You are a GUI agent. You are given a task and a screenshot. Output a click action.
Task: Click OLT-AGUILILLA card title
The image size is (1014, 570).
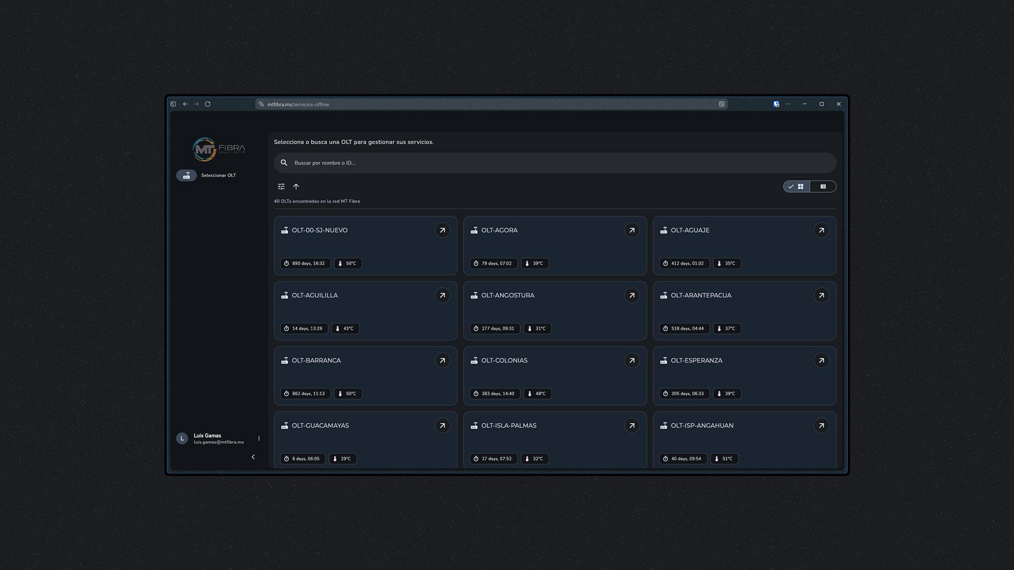pos(315,296)
